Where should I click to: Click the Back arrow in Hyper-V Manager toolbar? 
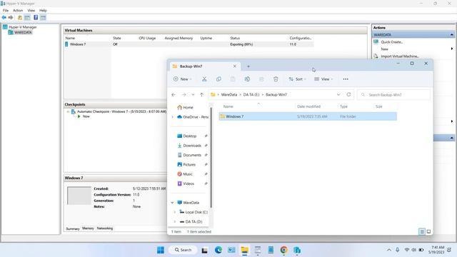click(4, 17)
